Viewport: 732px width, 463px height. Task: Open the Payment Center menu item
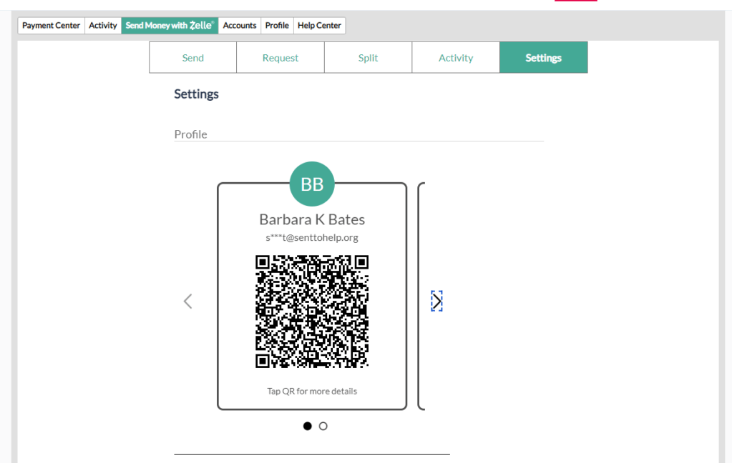[x=51, y=26]
